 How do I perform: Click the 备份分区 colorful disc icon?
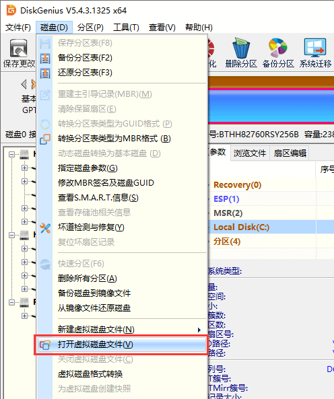tap(277, 48)
